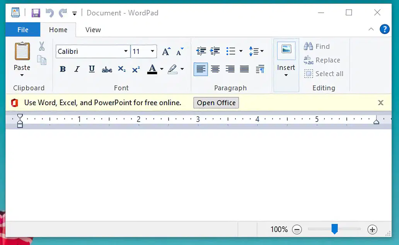The width and height of the screenshot is (399, 245).
Task: Click the right indent marker on ruler
Action: pyautogui.click(x=376, y=120)
